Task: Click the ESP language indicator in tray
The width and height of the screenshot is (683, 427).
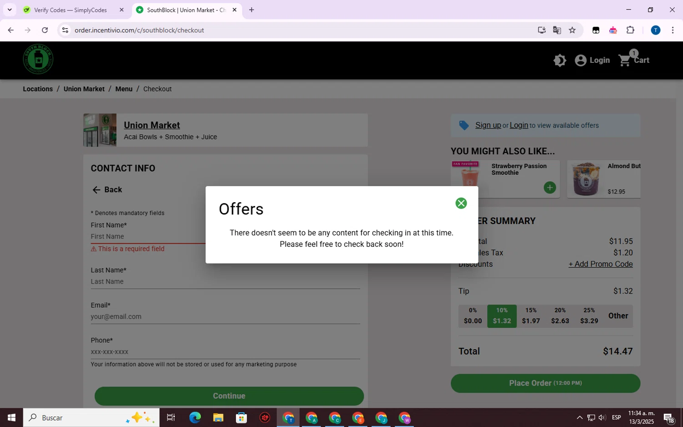Action: 616,417
